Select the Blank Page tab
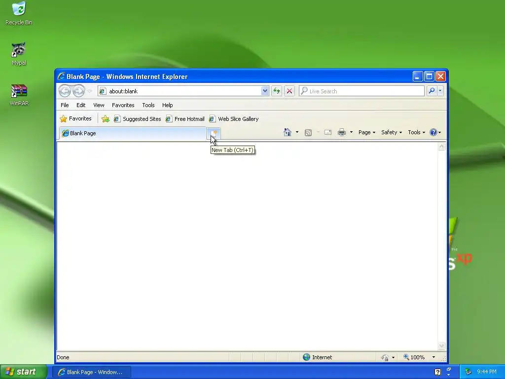The image size is (505, 379). click(x=132, y=133)
